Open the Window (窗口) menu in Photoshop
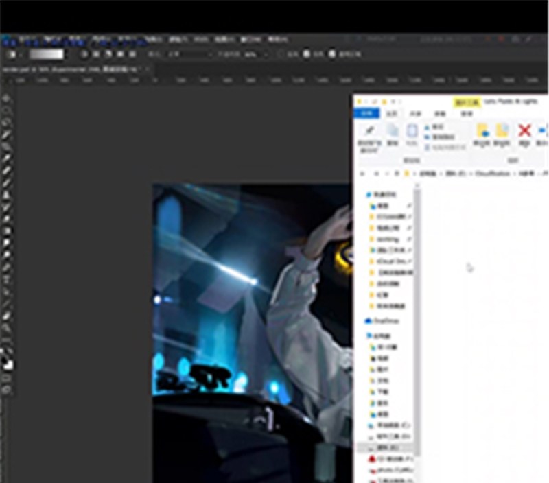 pyautogui.click(x=251, y=39)
